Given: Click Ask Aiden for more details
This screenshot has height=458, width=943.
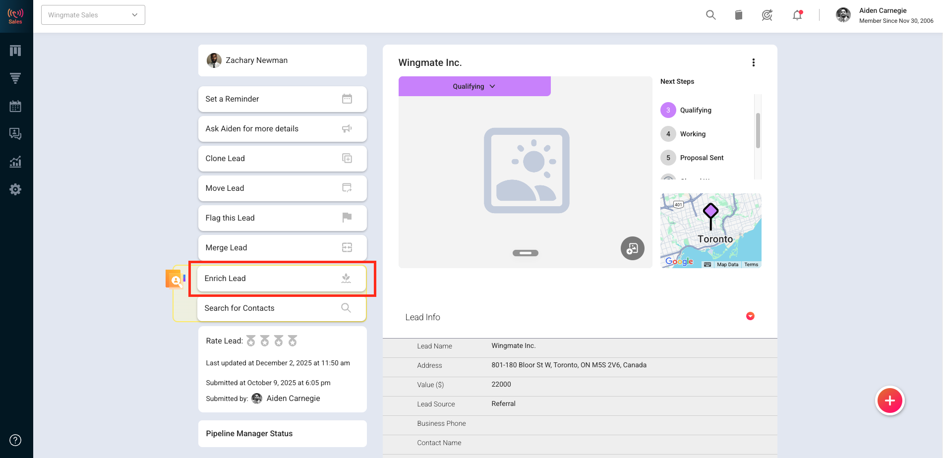Looking at the screenshot, I should click(283, 129).
